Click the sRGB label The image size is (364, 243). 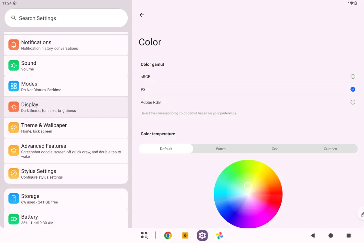[x=145, y=77]
